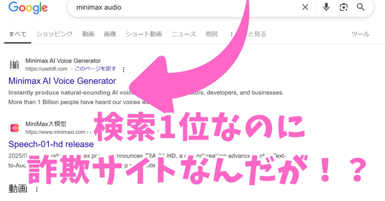Switch to the ニュース search tab
This screenshot has height=201, width=385.
pos(184,34)
